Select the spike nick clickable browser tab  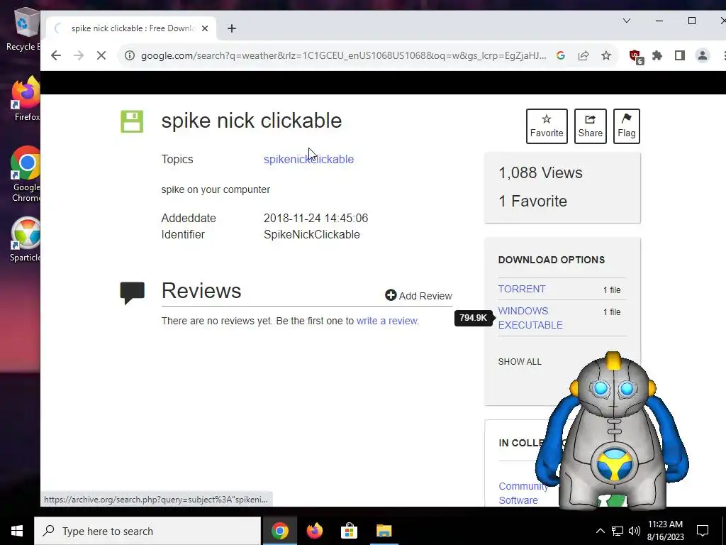[131, 28]
